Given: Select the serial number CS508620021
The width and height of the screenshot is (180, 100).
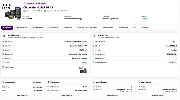Looking at the screenshot, I should (x=172, y=54).
